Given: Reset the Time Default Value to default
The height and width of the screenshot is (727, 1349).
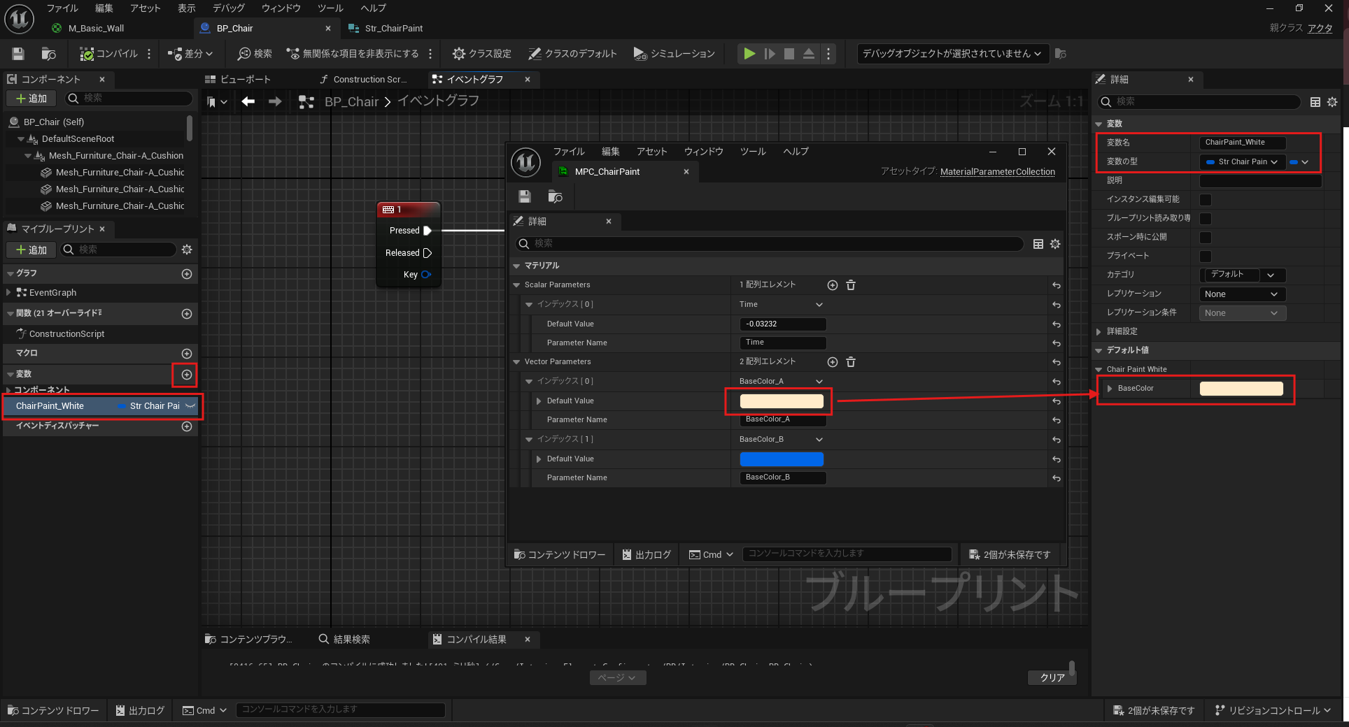Looking at the screenshot, I should pyautogui.click(x=1056, y=324).
